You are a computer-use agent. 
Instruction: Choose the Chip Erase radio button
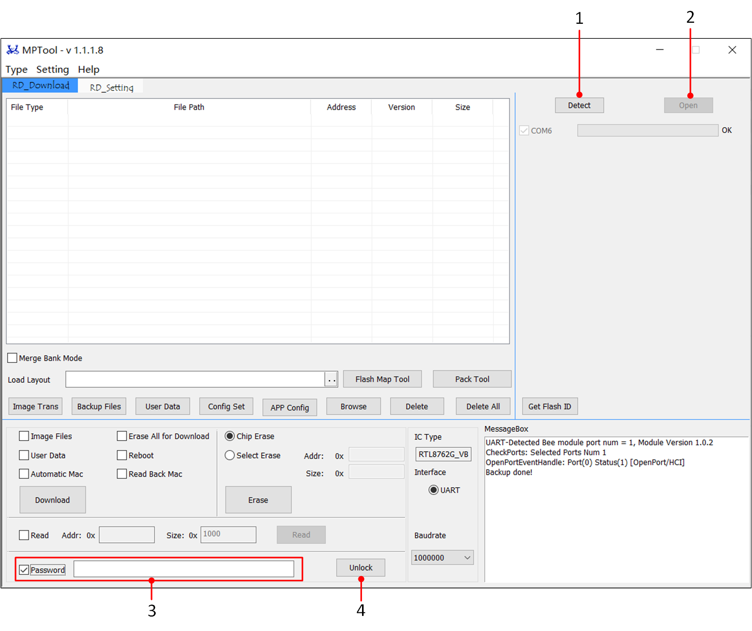pos(230,436)
